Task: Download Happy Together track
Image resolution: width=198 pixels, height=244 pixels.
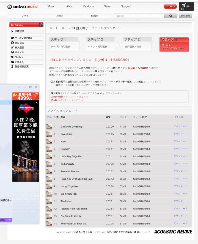Action: tap(180, 186)
